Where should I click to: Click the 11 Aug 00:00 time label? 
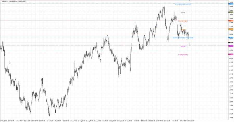click(x=81, y=121)
